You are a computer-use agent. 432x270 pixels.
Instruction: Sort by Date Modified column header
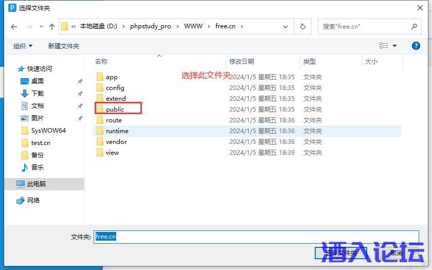[242, 61]
